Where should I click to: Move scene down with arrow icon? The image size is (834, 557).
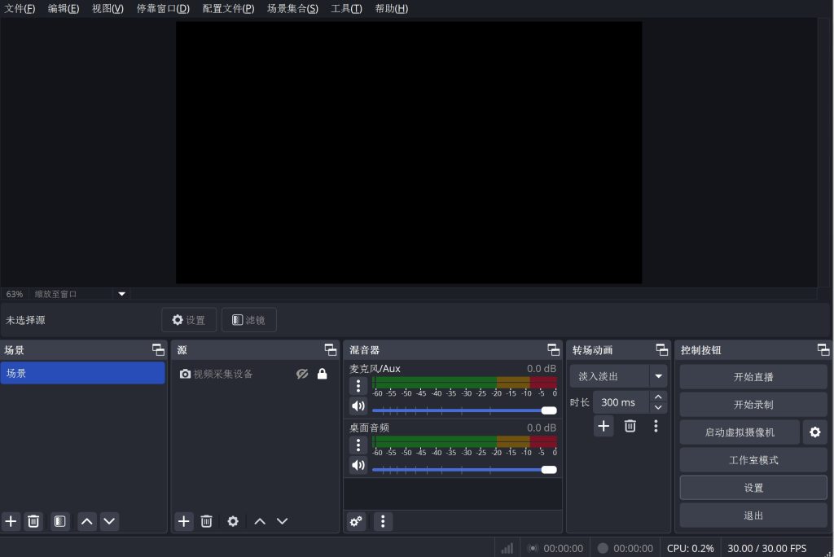[109, 521]
